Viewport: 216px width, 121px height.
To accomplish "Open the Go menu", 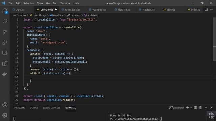I will tap(48, 3).
